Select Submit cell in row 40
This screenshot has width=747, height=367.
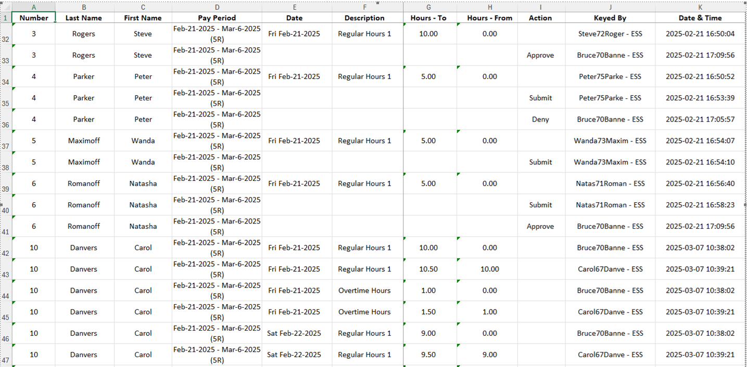point(540,205)
